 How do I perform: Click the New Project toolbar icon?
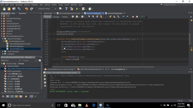9,9
